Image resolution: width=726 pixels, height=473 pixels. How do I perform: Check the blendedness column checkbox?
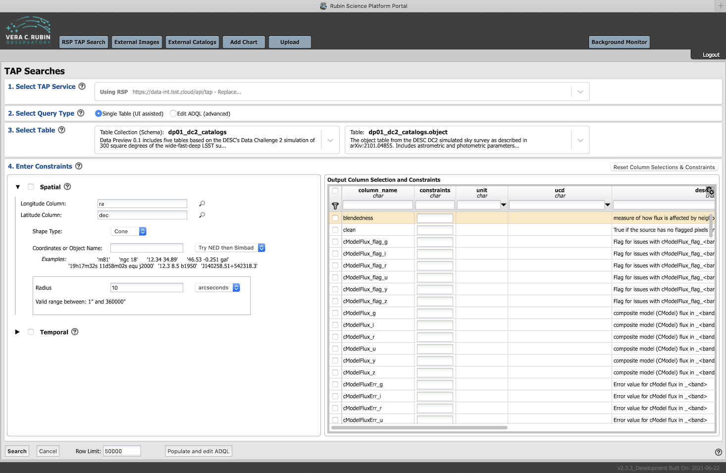(x=335, y=218)
